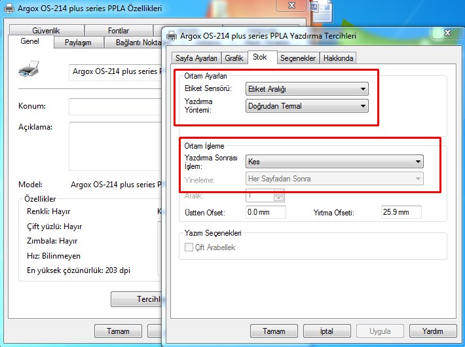
Task: Click the Uygula button
Action: [x=380, y=331]
